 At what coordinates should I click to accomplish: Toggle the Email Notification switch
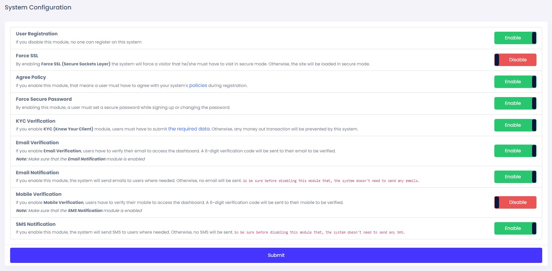pos(515,177)
